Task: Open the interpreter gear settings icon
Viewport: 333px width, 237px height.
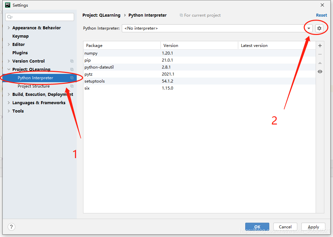Action: (319, 28)
